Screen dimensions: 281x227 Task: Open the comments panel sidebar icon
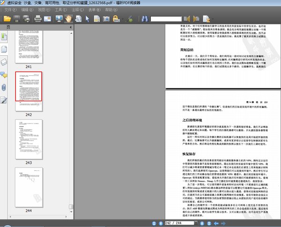coord(4,75)
